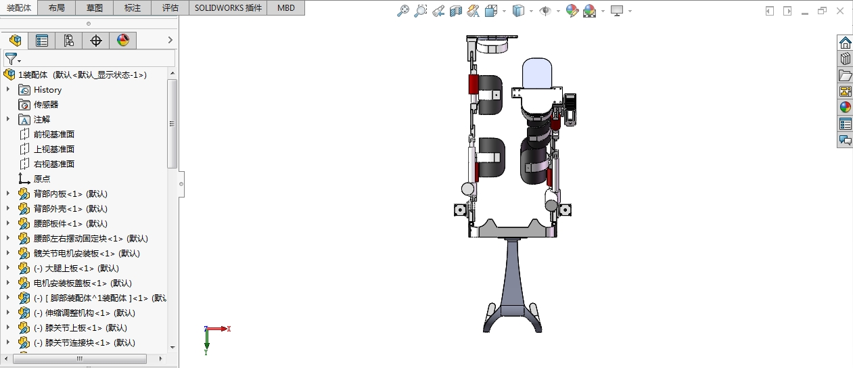Click the feature tree filter funnel
The image size is (853, 368).
pyautogui.click(x=11, y=59)
